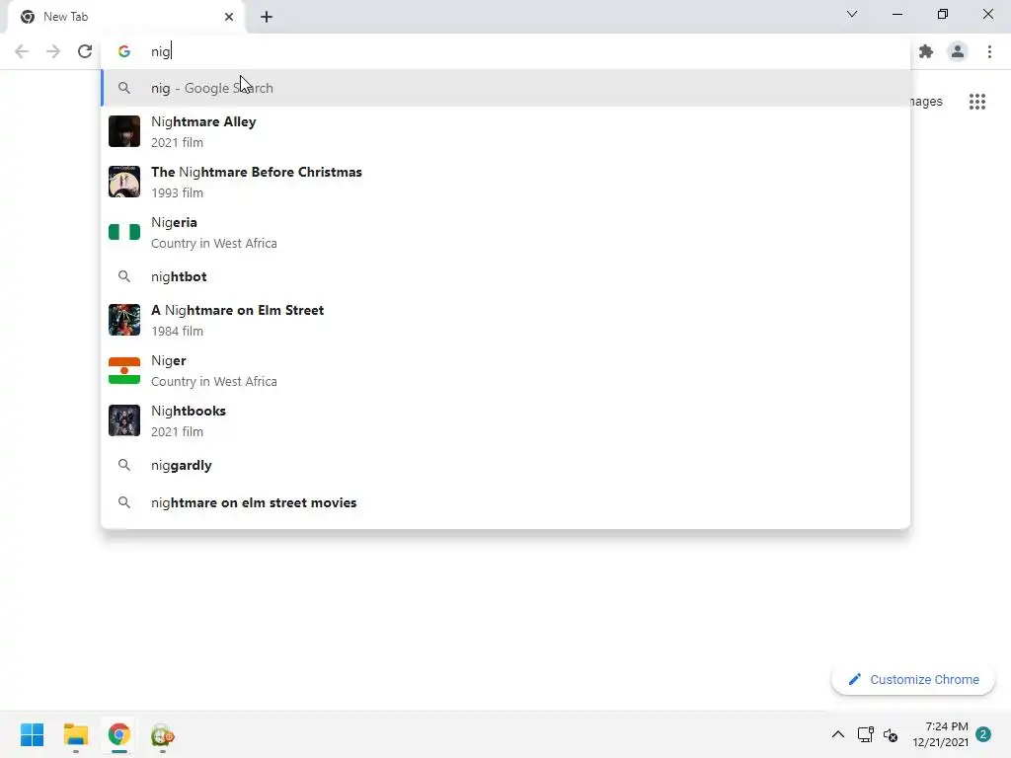
Task: Open a new tab with plus button
Action: pos(267,17)
